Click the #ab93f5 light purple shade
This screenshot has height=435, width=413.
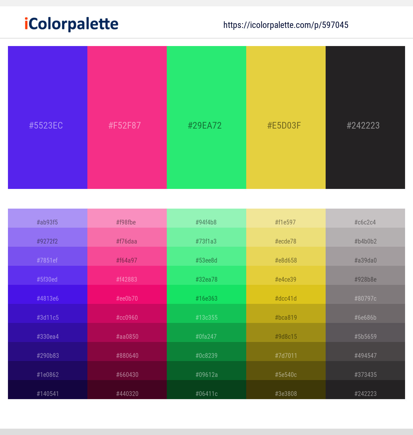tap(48, 218)
